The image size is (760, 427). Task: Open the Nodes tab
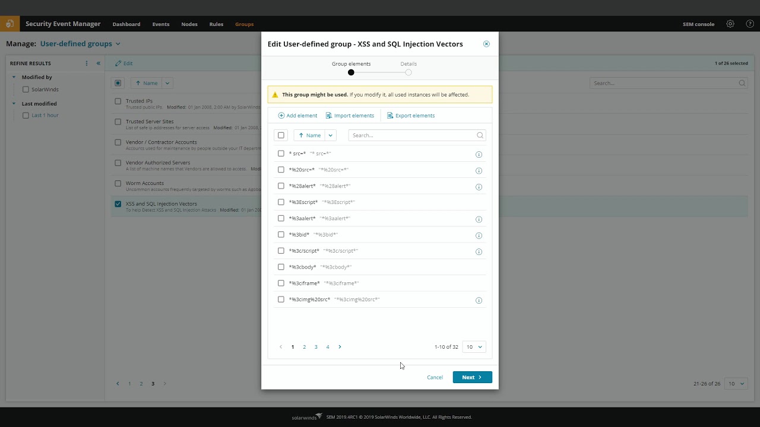pos(189,24)
